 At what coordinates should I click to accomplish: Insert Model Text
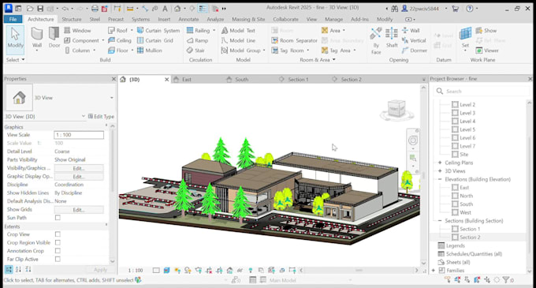coord(238,31)
